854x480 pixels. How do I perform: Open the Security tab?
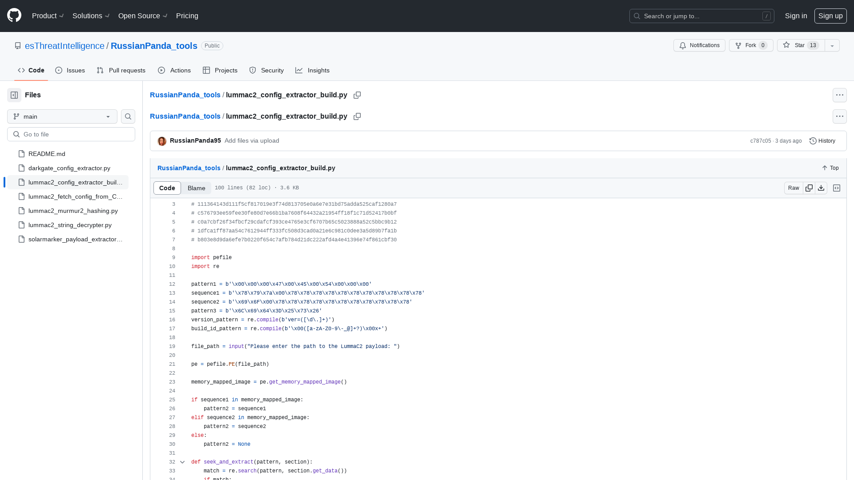click(x=266, y=70)
